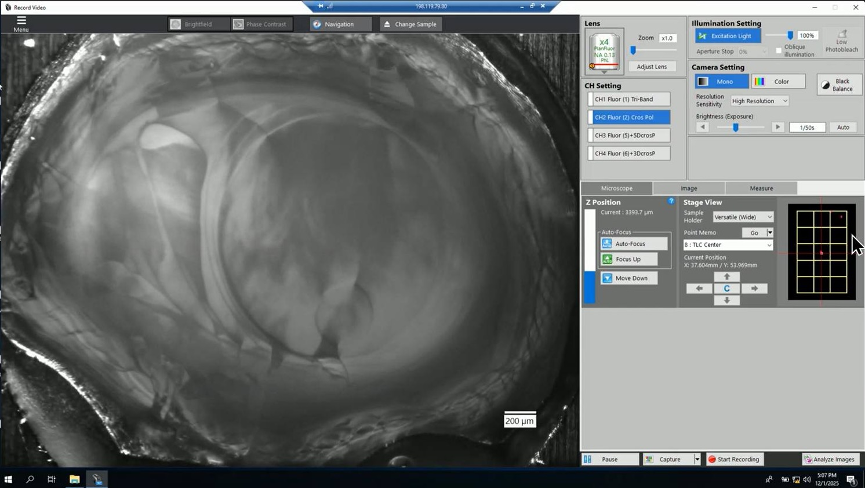This screenshot has height=488, width=865.
Task: Switch camera to Color mode
Action: [x=778, y=82]
